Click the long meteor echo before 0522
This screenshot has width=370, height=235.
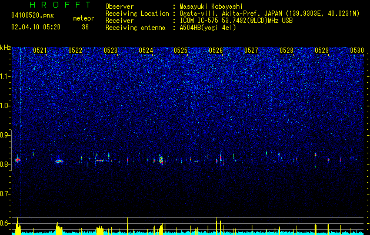pyautogui.click(x=59, y=162)
